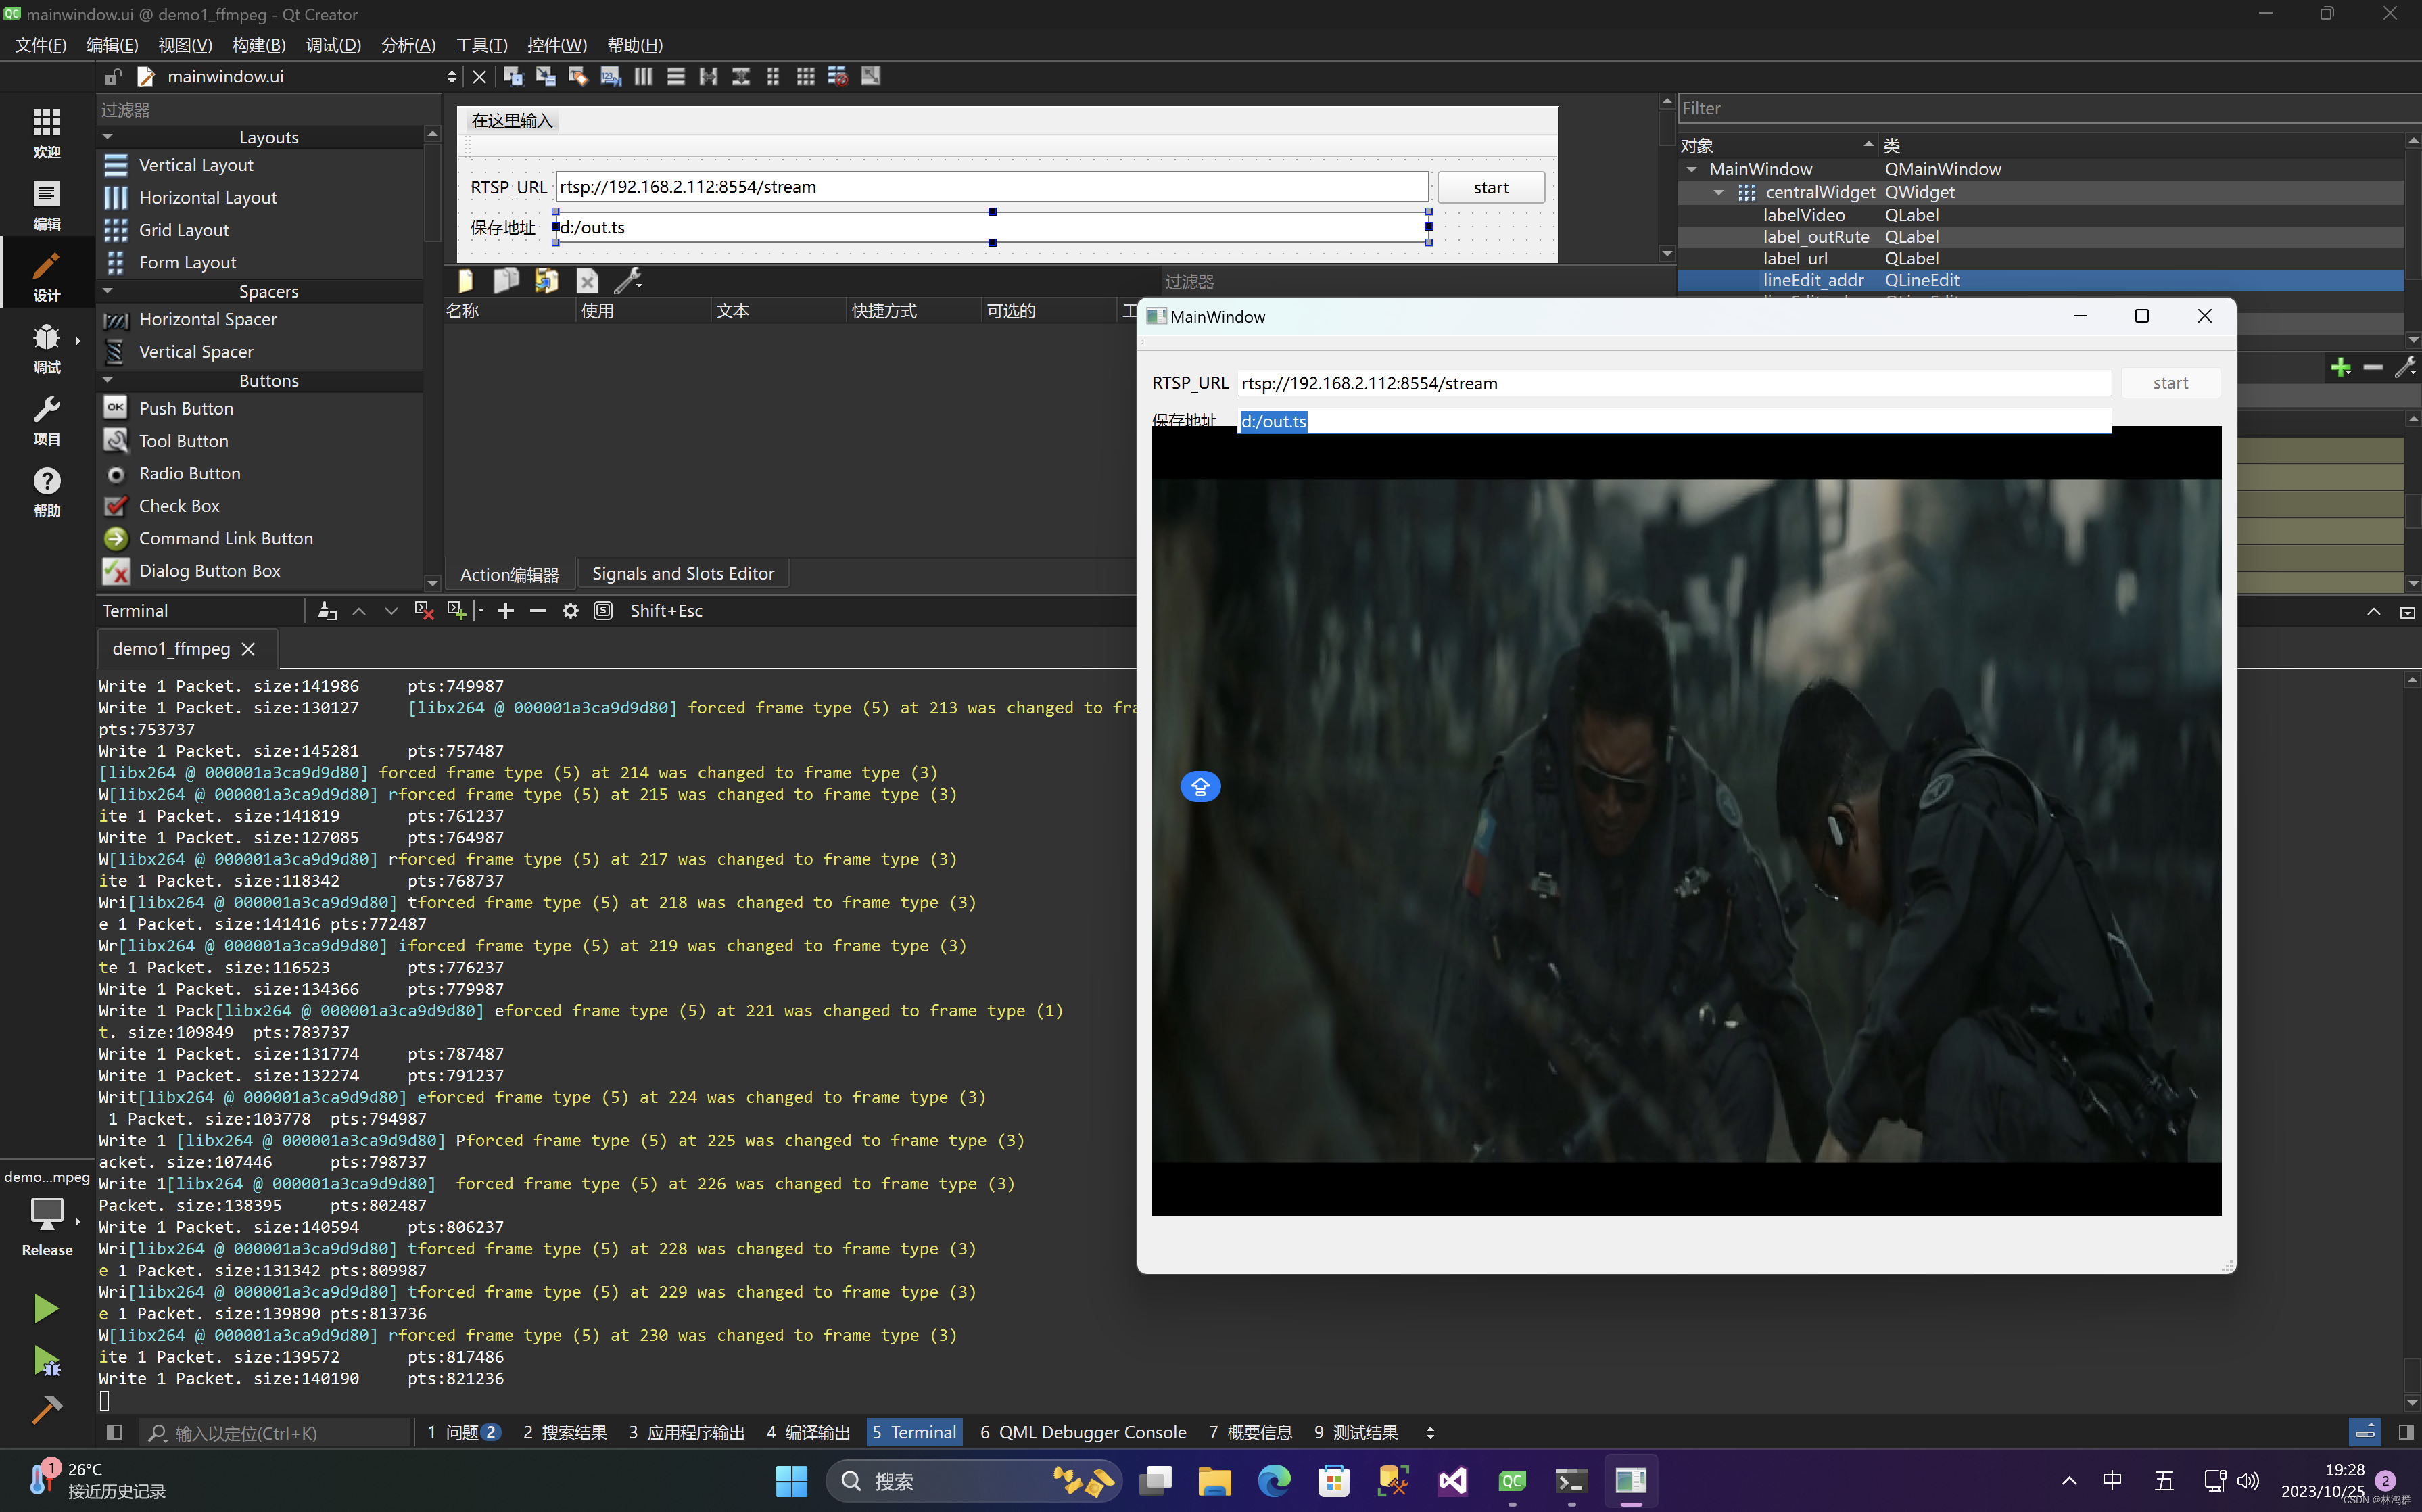Switch to Signals and Slots Editor tab
The height and width of the screenshot is (1512, 2422).
click(x=683, y=573)
